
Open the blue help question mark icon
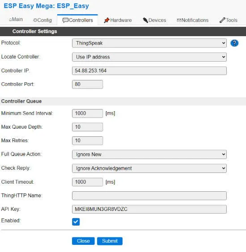click(234, 43)
